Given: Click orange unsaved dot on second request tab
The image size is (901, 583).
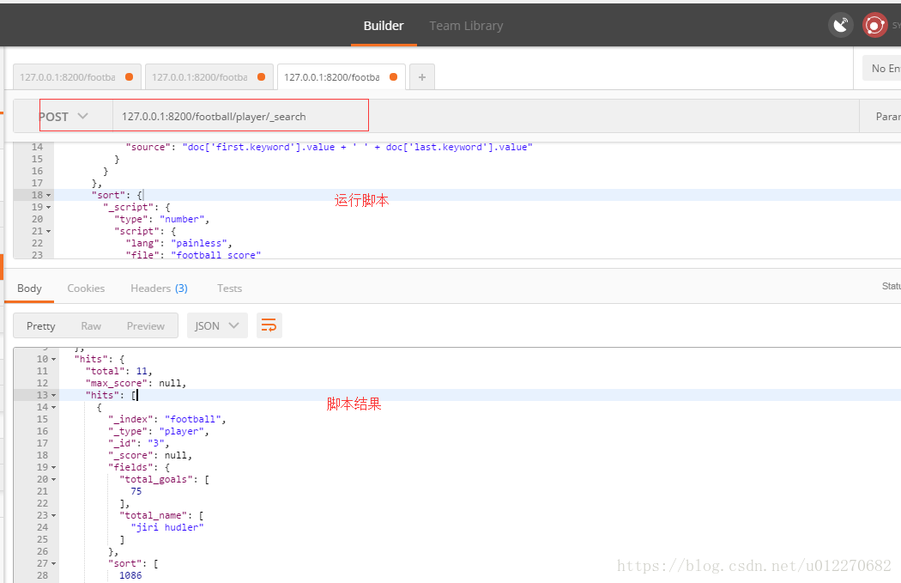Looking at the screenshot, I should [262, 77].
